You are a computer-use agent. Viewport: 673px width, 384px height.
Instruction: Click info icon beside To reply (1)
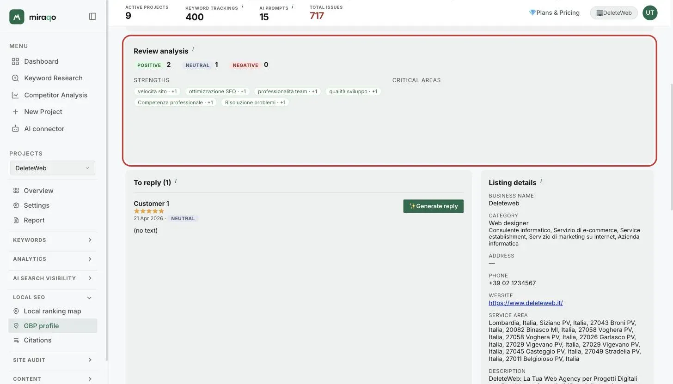pyautogui.click(x=176, y=181)
